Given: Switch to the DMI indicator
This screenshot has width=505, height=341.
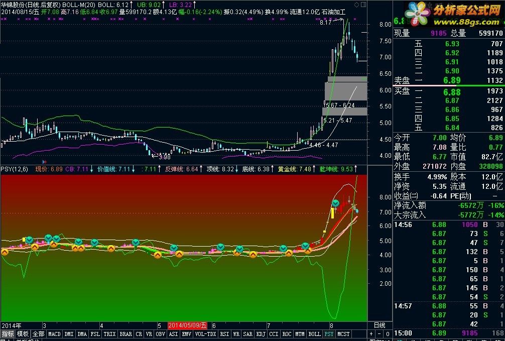Looking at the screenshot, I should click(x=69, y=334).
